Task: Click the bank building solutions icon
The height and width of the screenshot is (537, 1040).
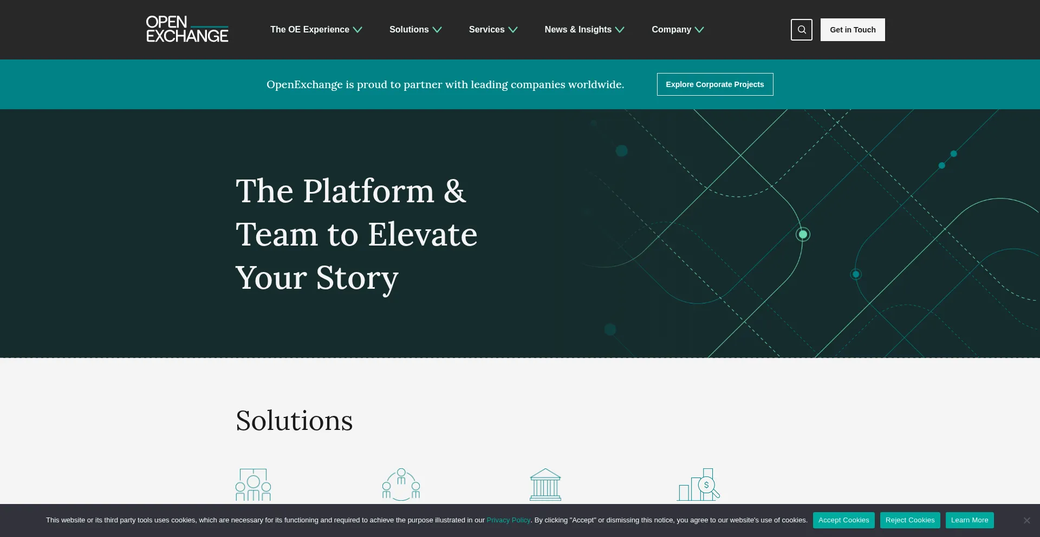Action: click(x=545, y=485)
